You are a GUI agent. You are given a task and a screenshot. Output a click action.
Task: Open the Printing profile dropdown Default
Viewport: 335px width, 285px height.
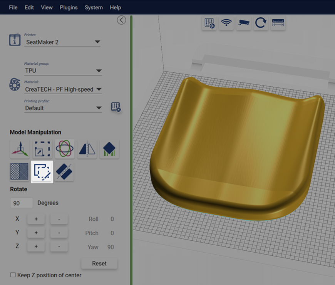[x=63, y=108]
